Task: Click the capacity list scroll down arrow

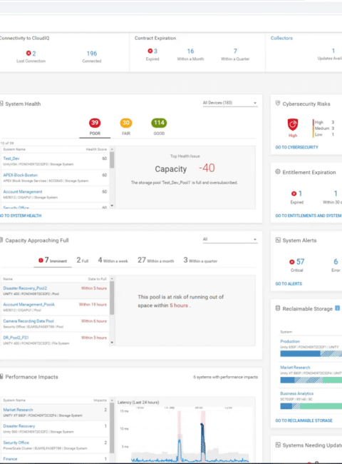Action: point(112,343)
